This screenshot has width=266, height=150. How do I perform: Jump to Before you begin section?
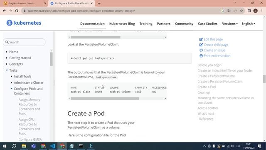click(209, 65)
